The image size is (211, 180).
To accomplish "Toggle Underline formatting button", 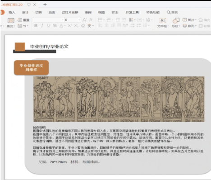I will click(48, 26).
